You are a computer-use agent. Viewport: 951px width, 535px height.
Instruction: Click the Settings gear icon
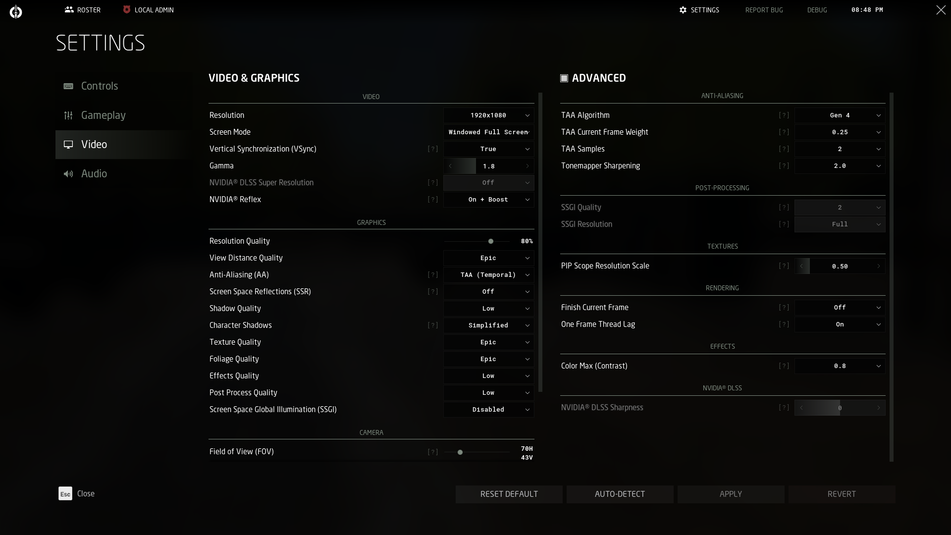pyautogui.click(x=683, y=10)
